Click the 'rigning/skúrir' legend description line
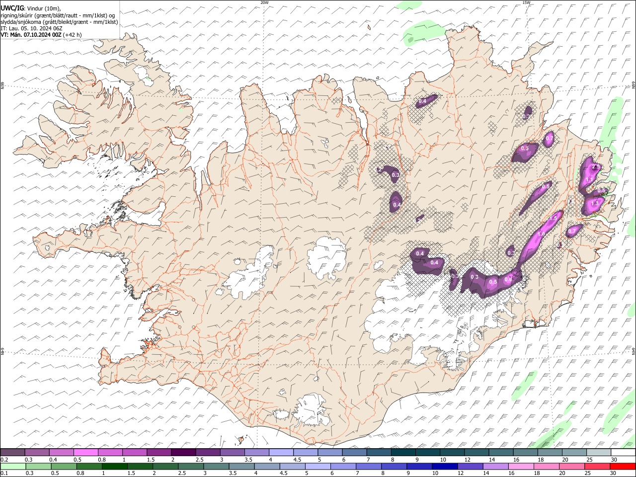The image size is (636, 477). (58, 15)
